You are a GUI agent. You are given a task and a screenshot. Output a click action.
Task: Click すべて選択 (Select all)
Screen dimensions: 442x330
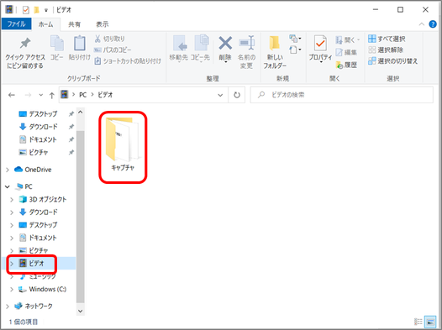[387, 39]
